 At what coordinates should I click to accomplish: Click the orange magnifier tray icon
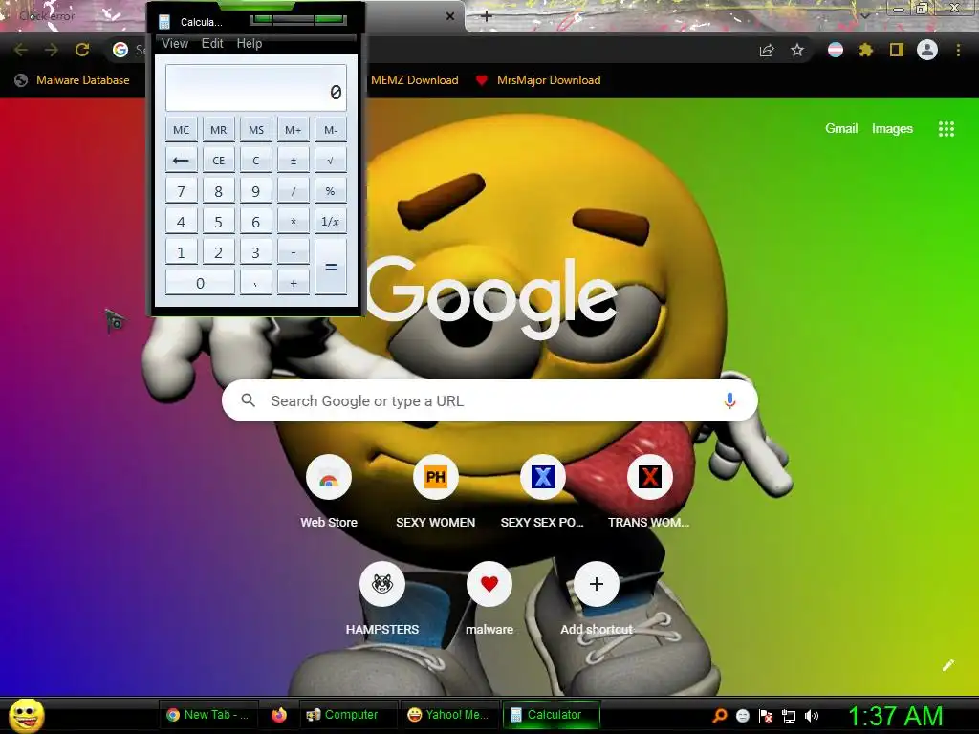tap(720, 716)
